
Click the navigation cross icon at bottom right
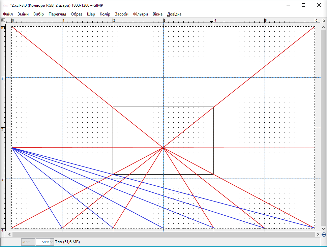tap(324, 235)
